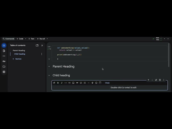This screenshot has width=172, height=129.
Task: Click the edit cell pencil icon
Action: tap(156, 80)
